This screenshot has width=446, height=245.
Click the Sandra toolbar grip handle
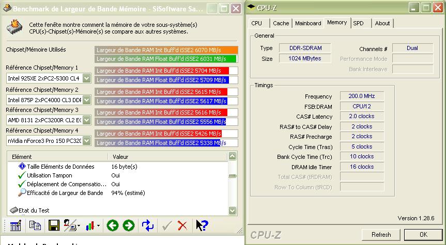click(5, 226)
